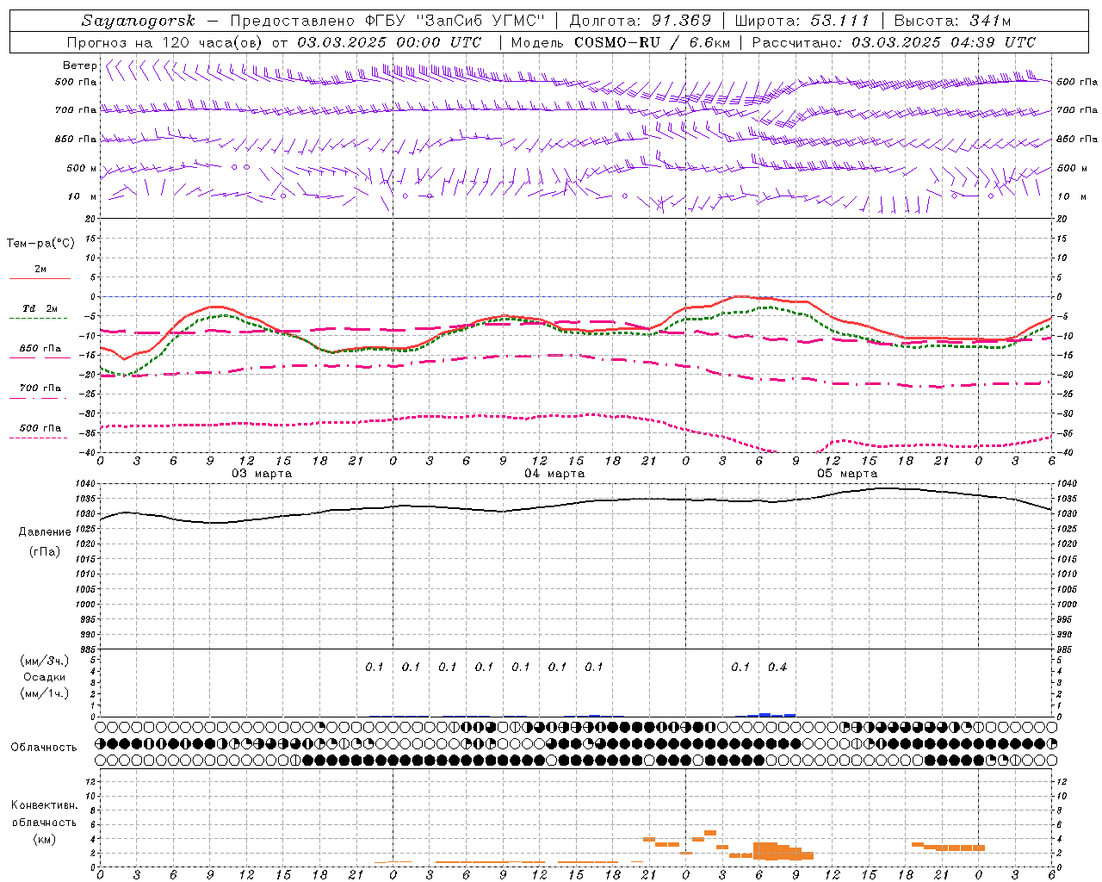Click the black pressure curve
The image size is (1102, 882).
[577, 503]
